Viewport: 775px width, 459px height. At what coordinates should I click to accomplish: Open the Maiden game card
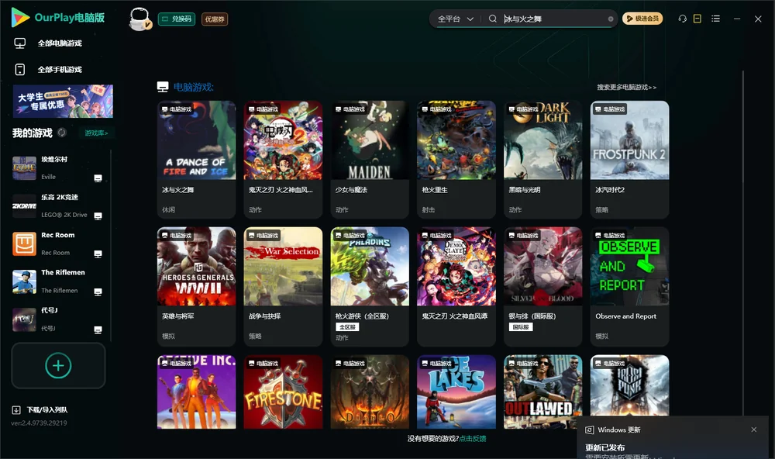(x=370, y=159)
